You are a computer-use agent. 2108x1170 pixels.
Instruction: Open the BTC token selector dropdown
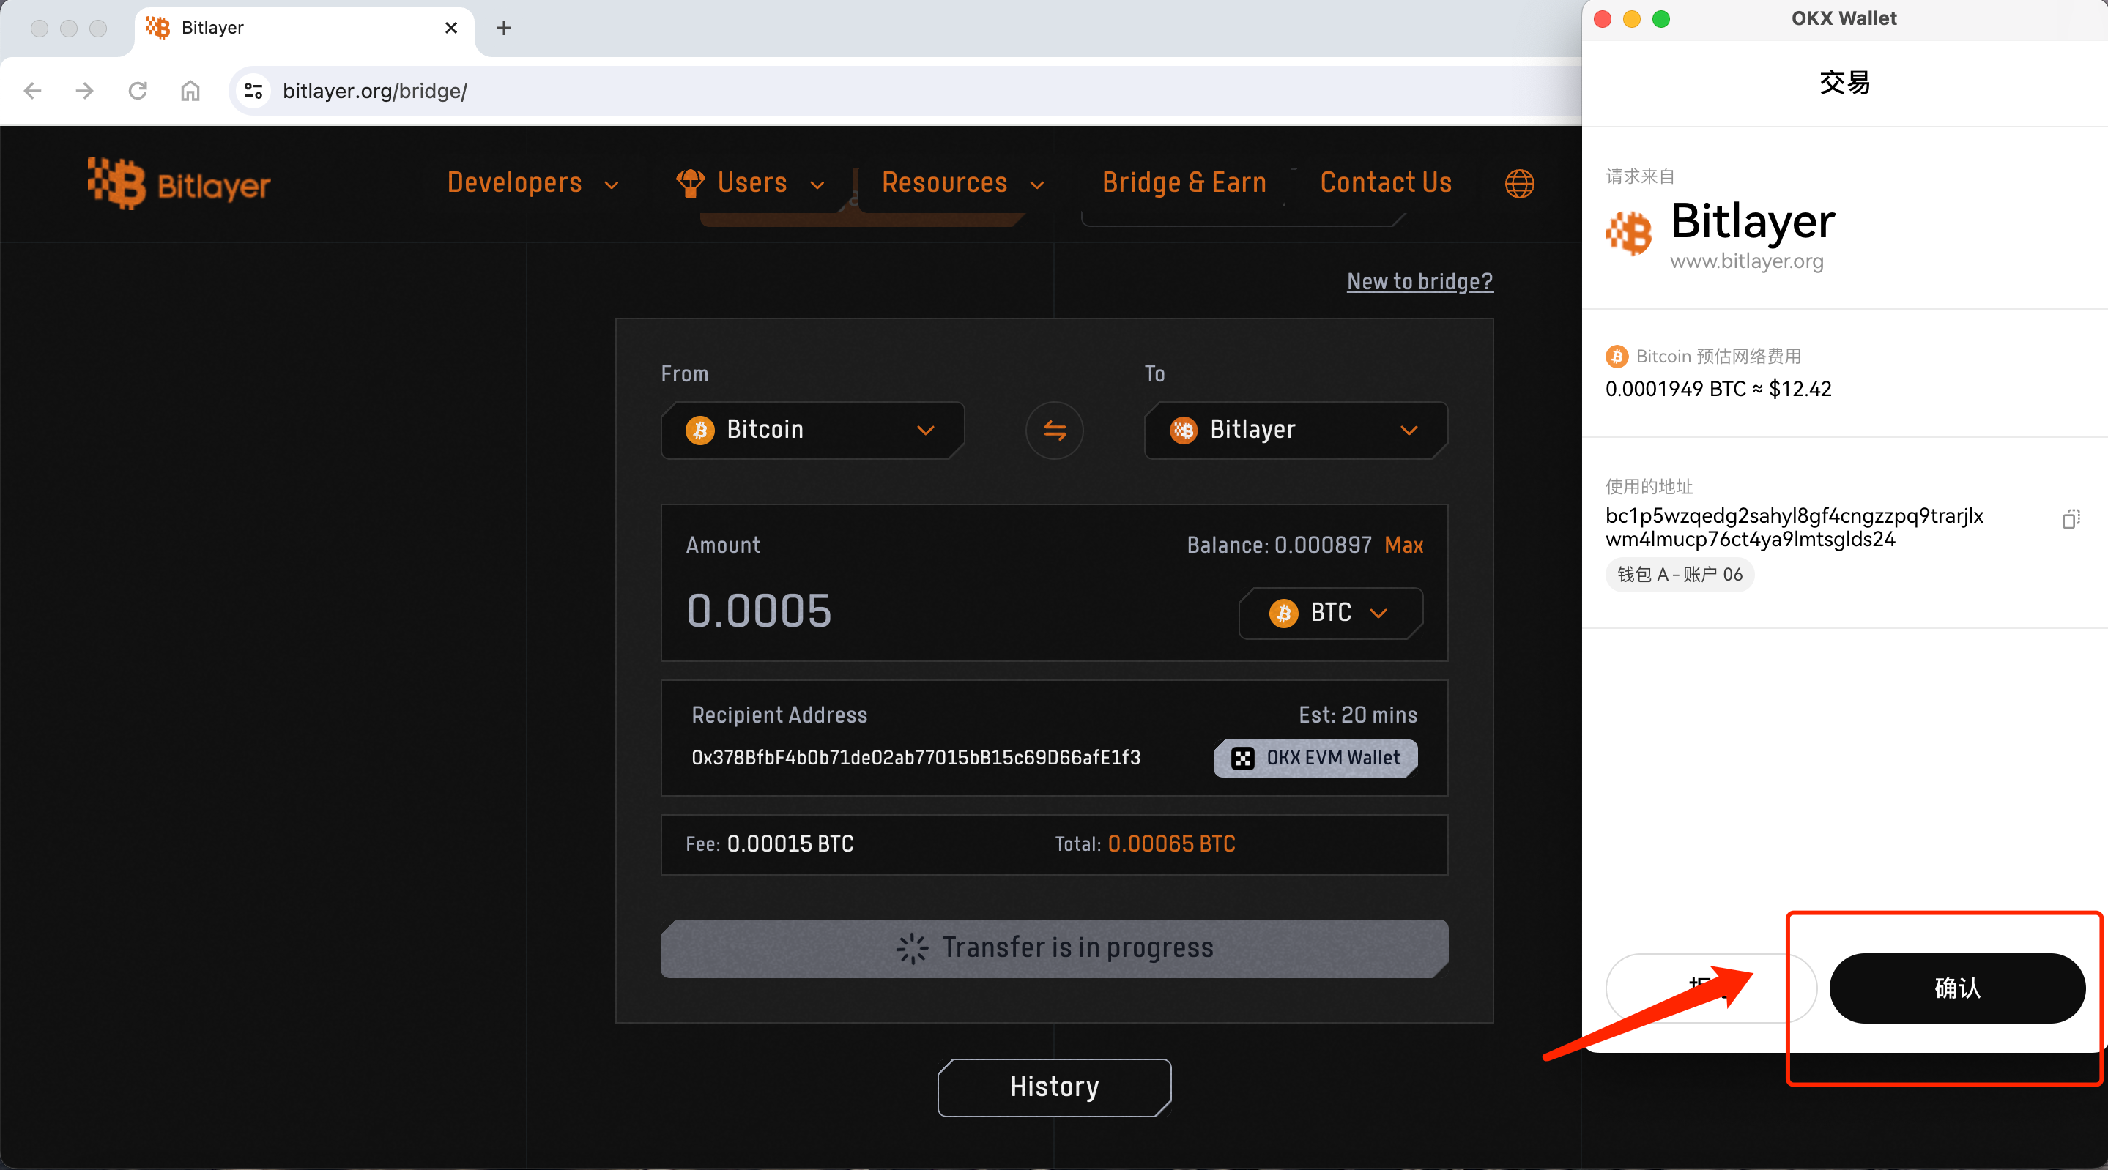tap(1330, 613)
